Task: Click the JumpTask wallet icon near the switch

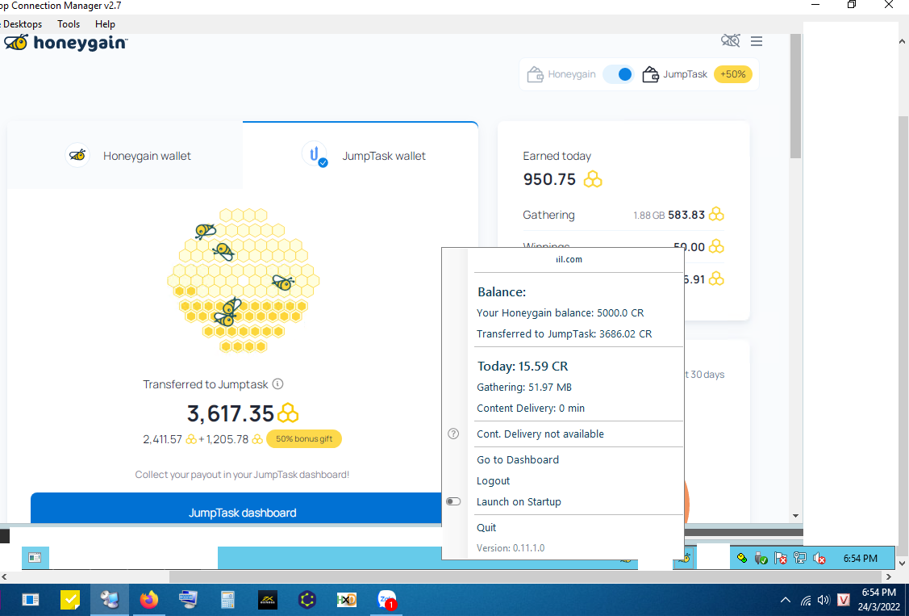Action: click(651, 74)
